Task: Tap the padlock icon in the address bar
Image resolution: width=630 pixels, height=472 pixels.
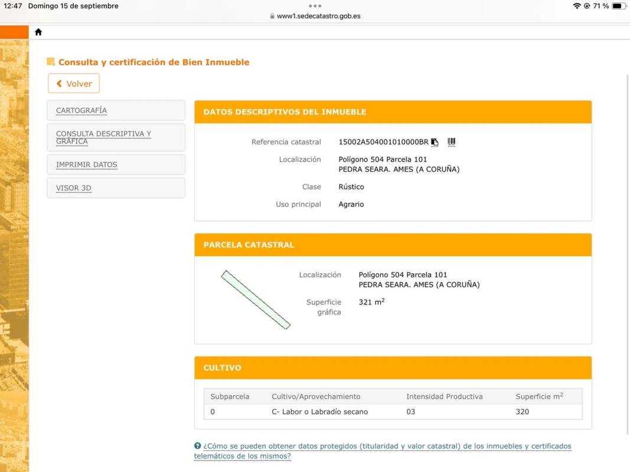Action: [272, 17]
